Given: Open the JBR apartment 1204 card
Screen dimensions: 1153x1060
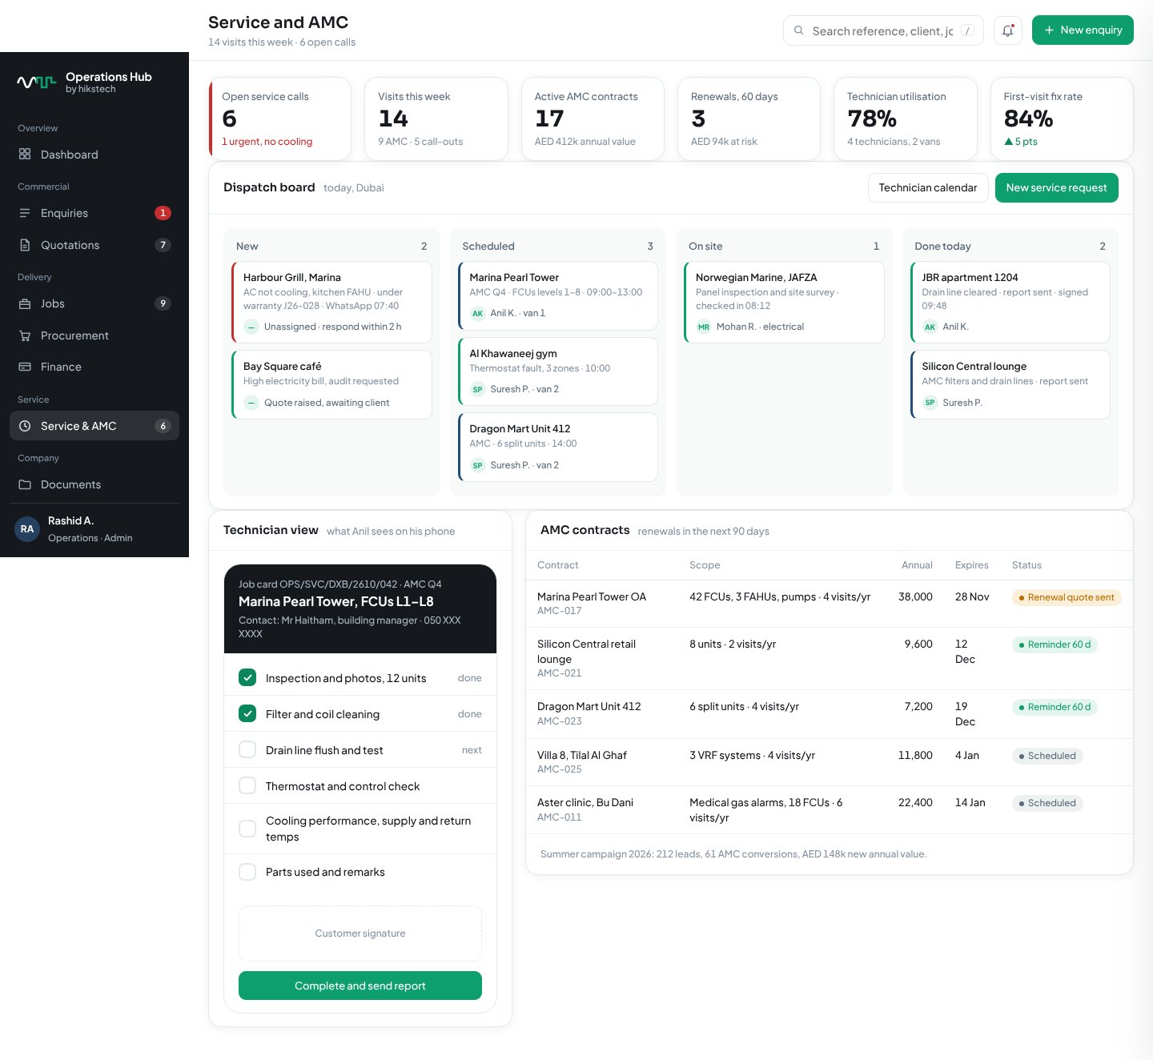Looking at the screenshot, I should coord(1010,302).
